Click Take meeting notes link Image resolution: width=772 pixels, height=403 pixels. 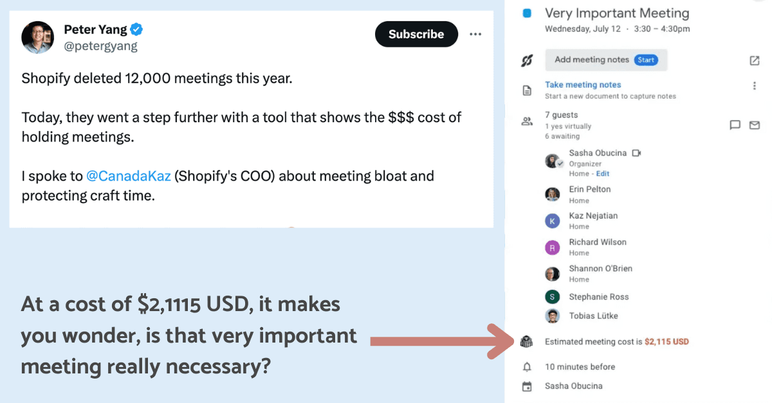pyautogui.click(x=583, y=85)
